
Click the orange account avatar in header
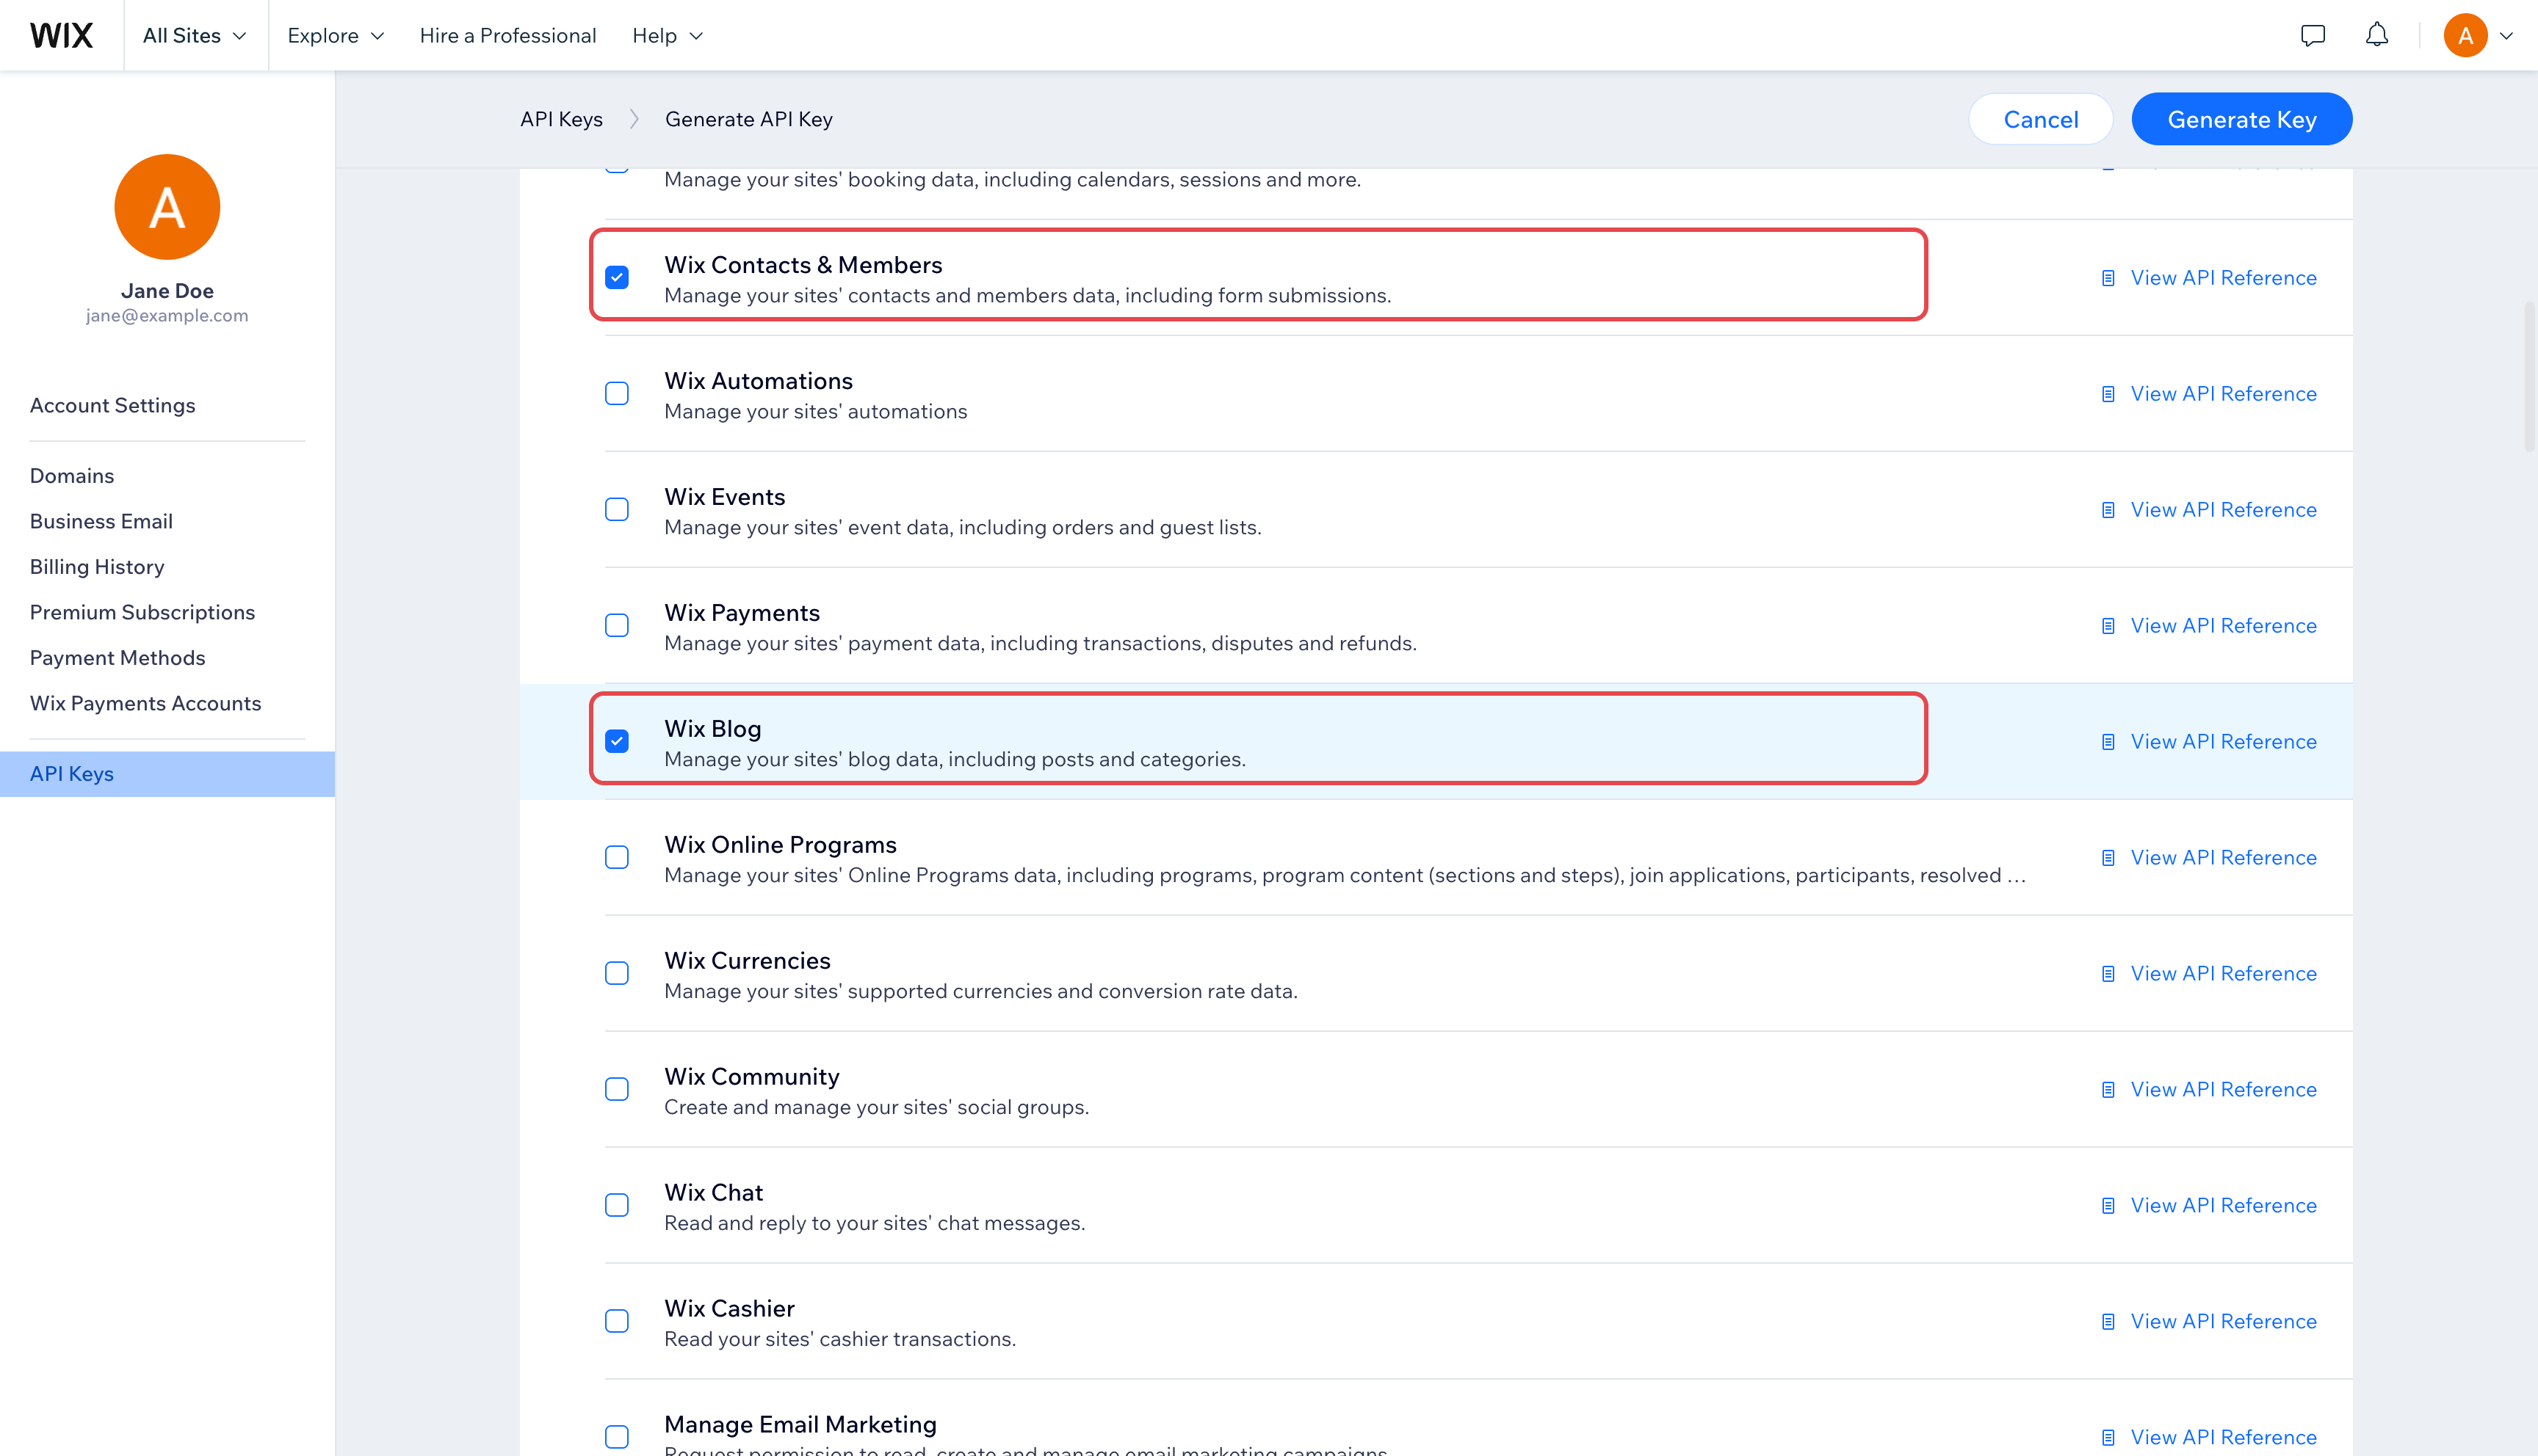tap(2465, 36)
